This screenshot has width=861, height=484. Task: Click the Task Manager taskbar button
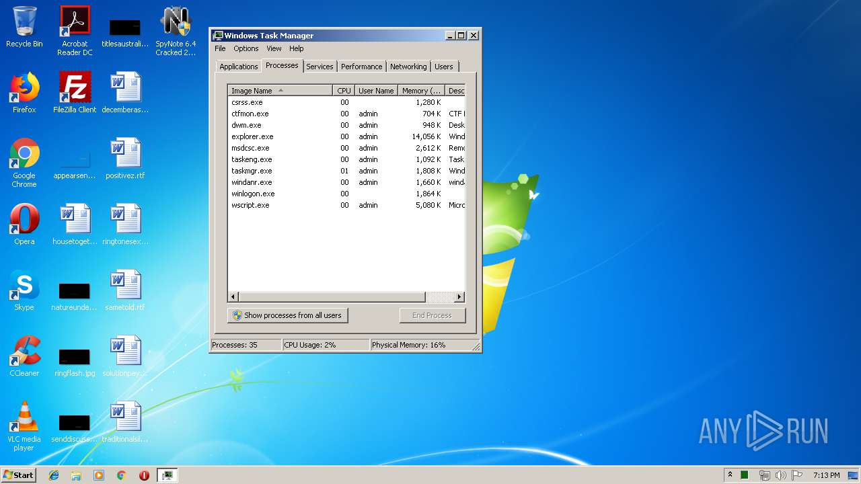coord(167,475)
